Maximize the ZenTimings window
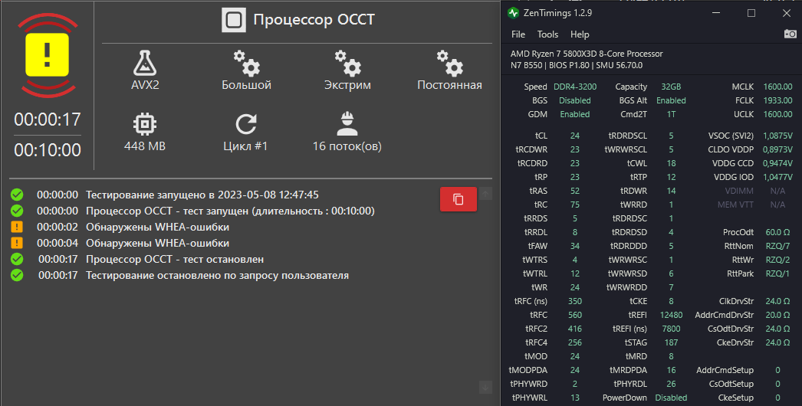 pyautogui.click(x=751, y=13)
